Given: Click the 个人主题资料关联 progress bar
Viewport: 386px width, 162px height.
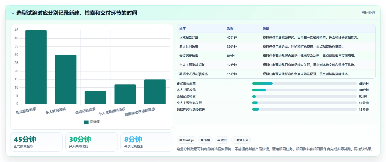Looking at the screenshot, I should pos(304,103).
